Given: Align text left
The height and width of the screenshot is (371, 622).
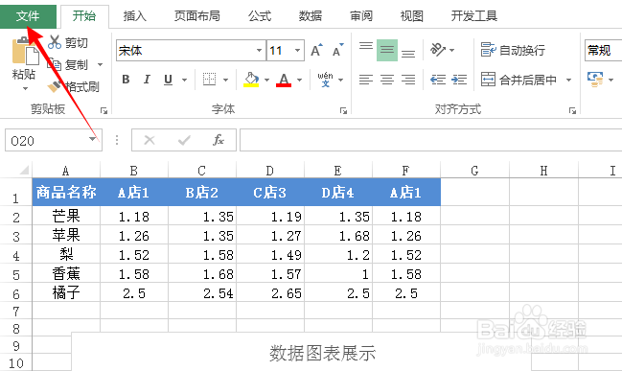Looking at the screenshot, I should [366, 80].
